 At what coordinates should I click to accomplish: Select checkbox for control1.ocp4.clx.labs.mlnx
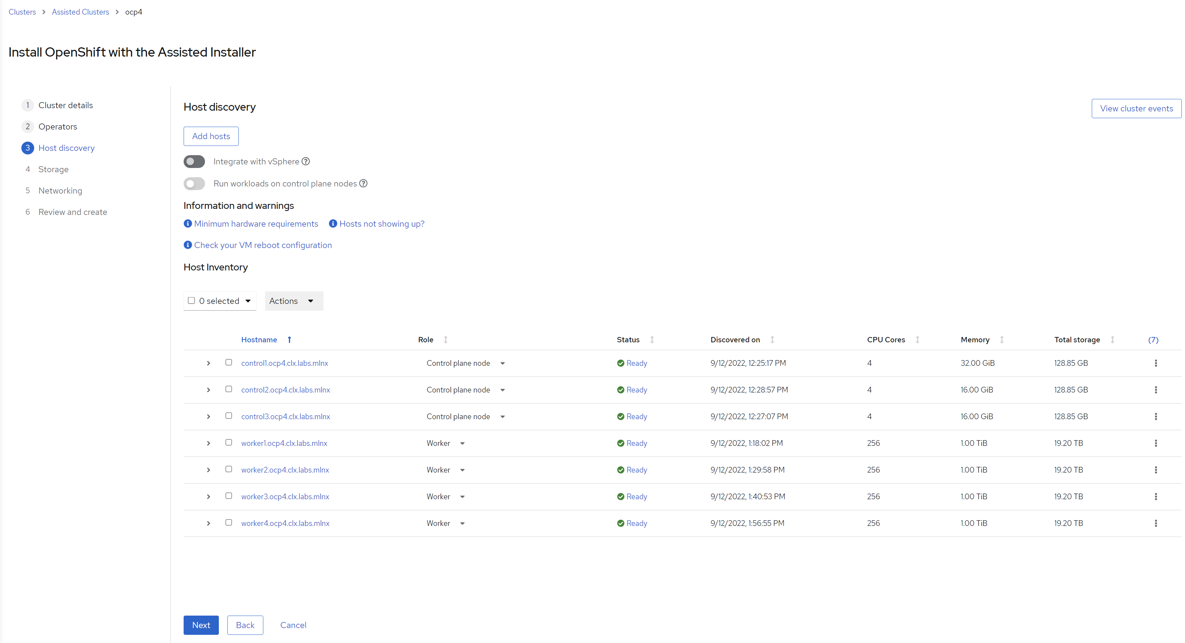(228, 363)
